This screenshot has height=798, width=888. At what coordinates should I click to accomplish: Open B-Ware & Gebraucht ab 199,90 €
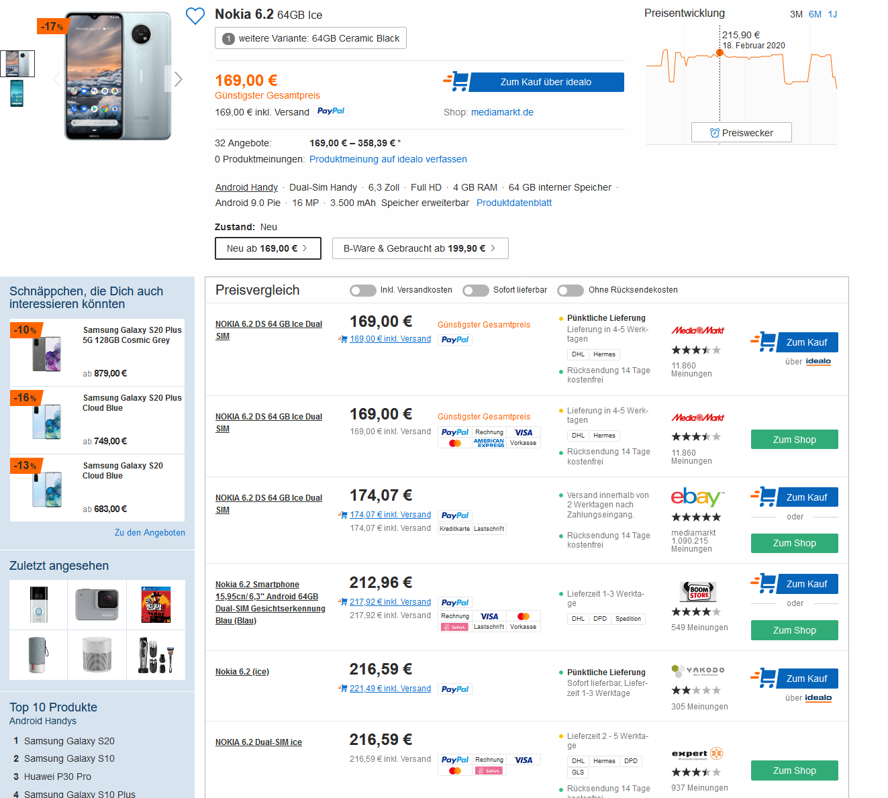(x=420, y=248)
